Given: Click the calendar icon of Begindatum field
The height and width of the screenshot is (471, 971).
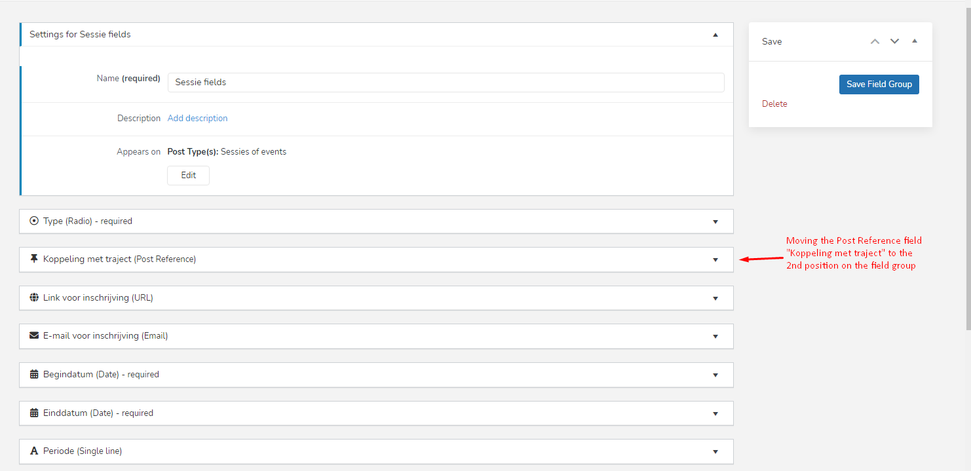Looking at the screenshot, I should (x=34, y=375).
